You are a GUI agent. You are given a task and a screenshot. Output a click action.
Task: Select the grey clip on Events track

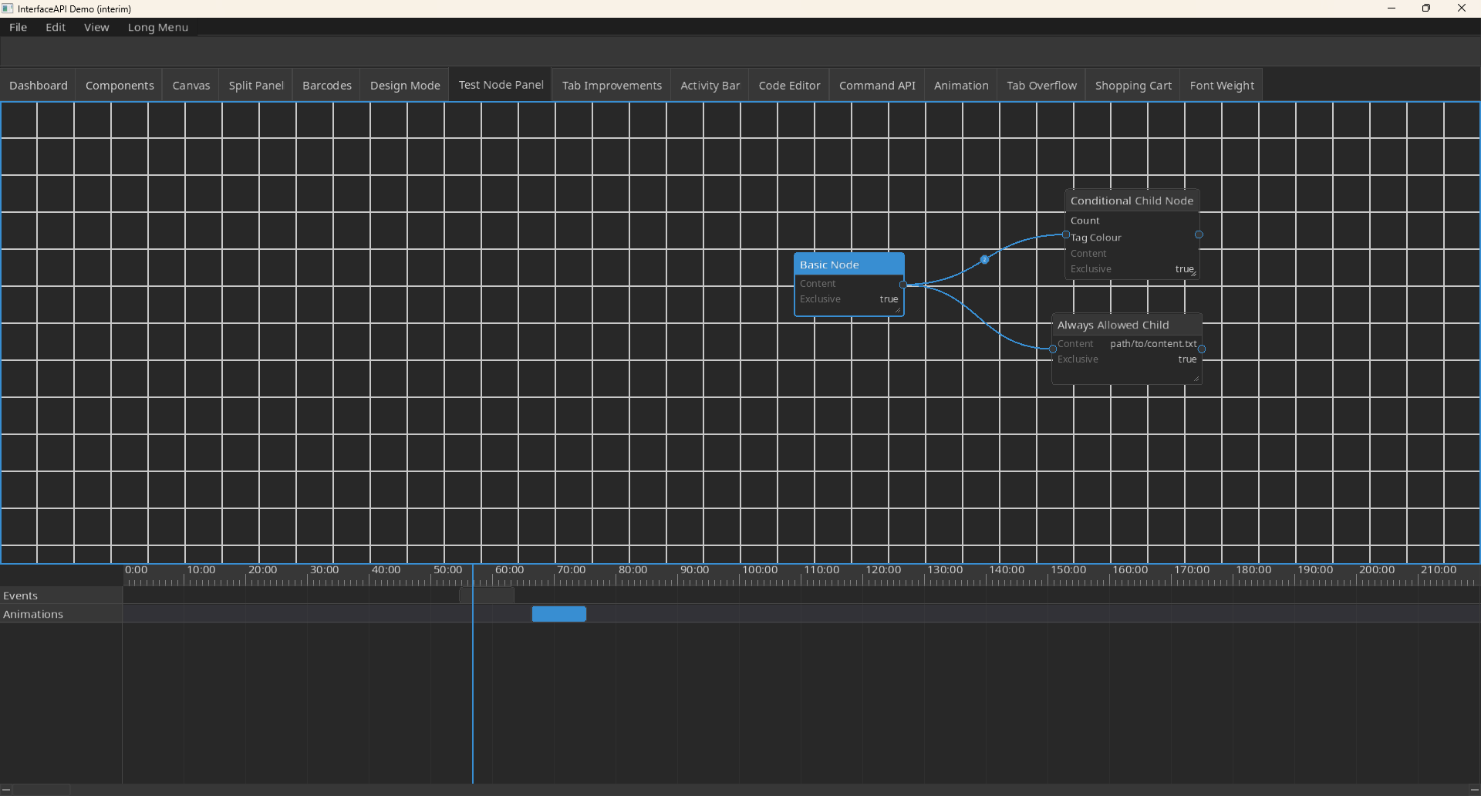click(487, 595)
